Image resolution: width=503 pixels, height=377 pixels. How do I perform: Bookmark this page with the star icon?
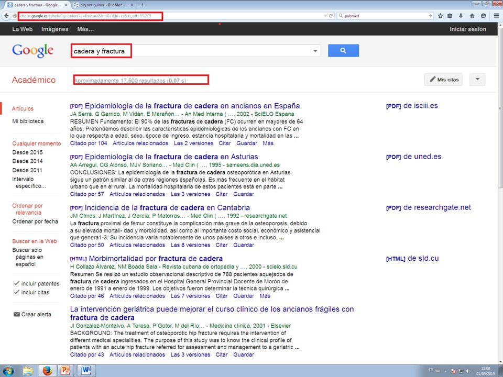(x=441, y=16)
